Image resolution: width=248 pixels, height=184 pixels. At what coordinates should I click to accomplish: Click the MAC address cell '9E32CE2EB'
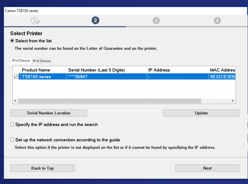222,77
